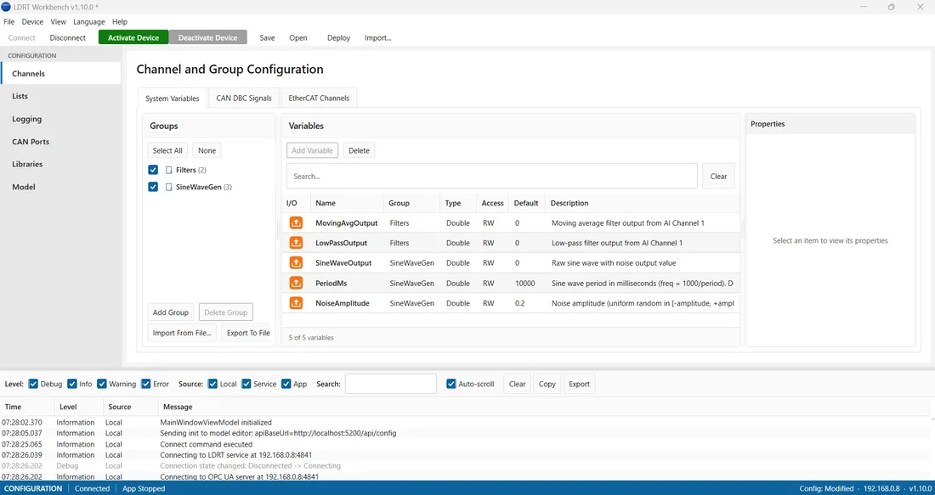The height and width of the screenshot is (495, 935).
Task: Click Deploy in the toolbar
Action: (338, 37)
